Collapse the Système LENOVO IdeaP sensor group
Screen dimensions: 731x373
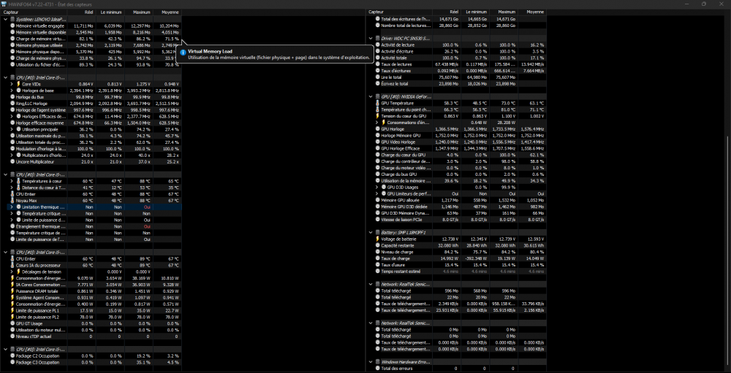tap(6, 20)
